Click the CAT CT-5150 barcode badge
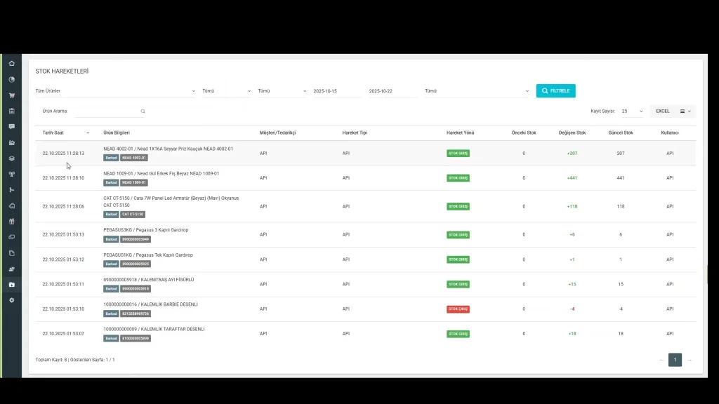Screen dimensions: 719x404 coord(133,215)
